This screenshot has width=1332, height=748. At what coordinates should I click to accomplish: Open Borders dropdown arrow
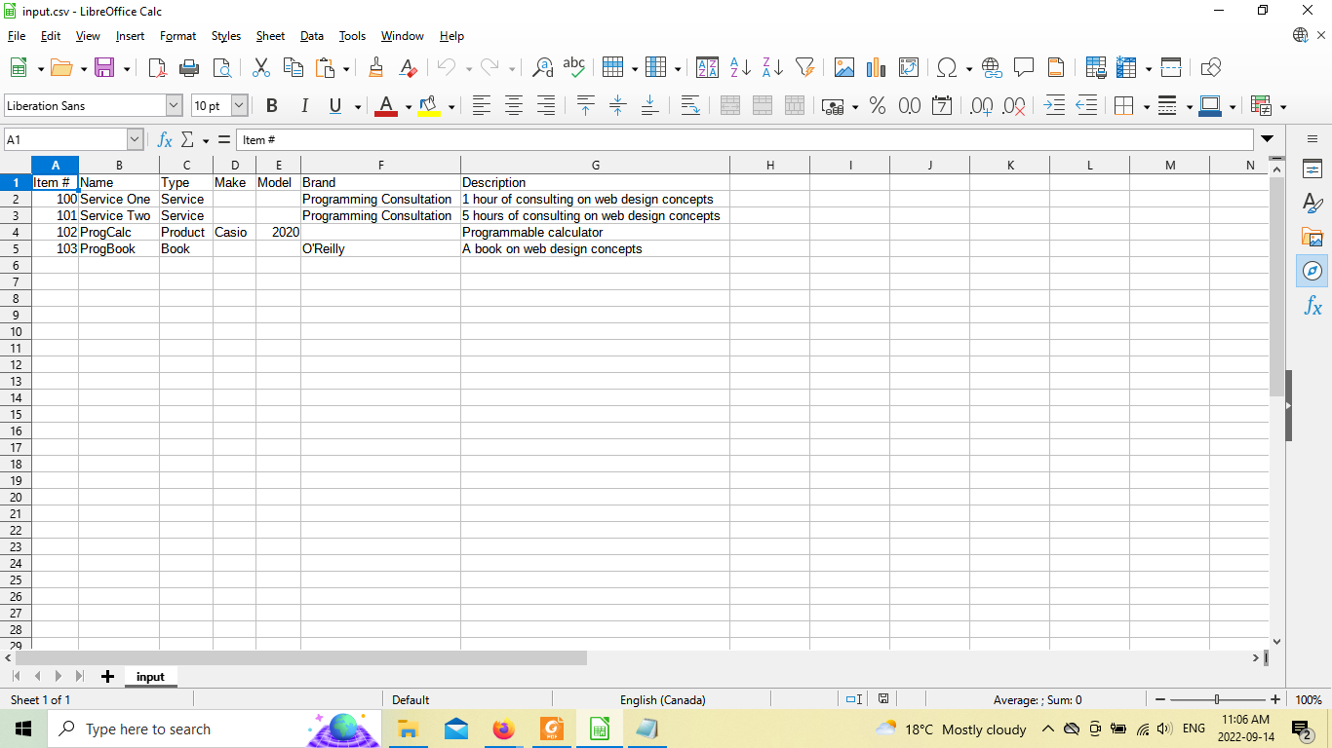(x=1146, y=106)
